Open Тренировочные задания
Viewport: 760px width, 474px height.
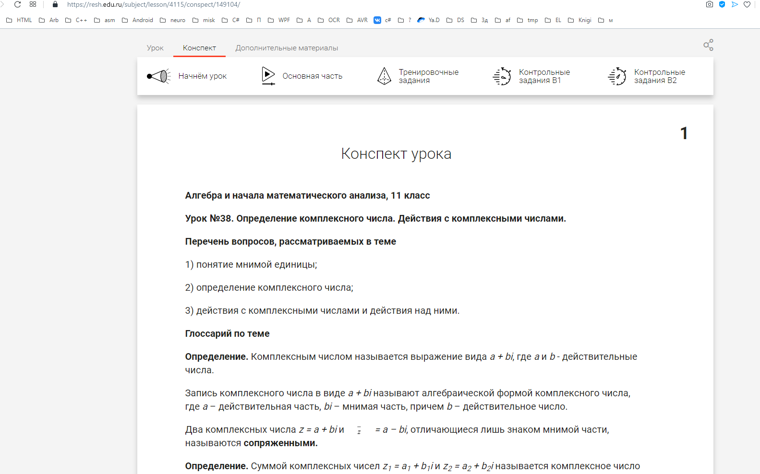(x=428, y=76)
